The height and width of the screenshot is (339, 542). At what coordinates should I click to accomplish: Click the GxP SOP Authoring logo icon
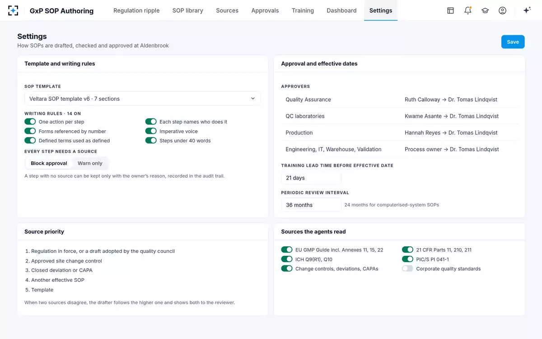[x=14, y=10]
